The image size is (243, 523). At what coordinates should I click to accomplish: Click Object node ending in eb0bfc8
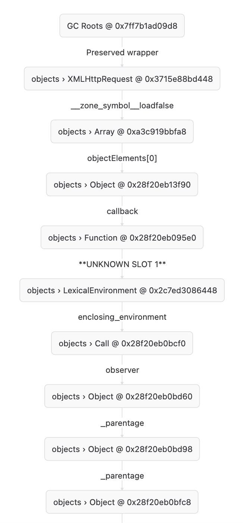(122, 502)
